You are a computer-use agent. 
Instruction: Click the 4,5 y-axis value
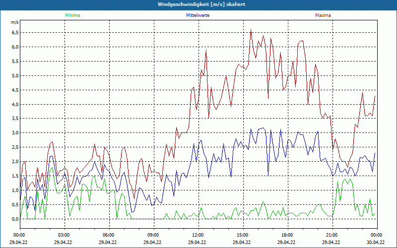click(x=15, y=90)
